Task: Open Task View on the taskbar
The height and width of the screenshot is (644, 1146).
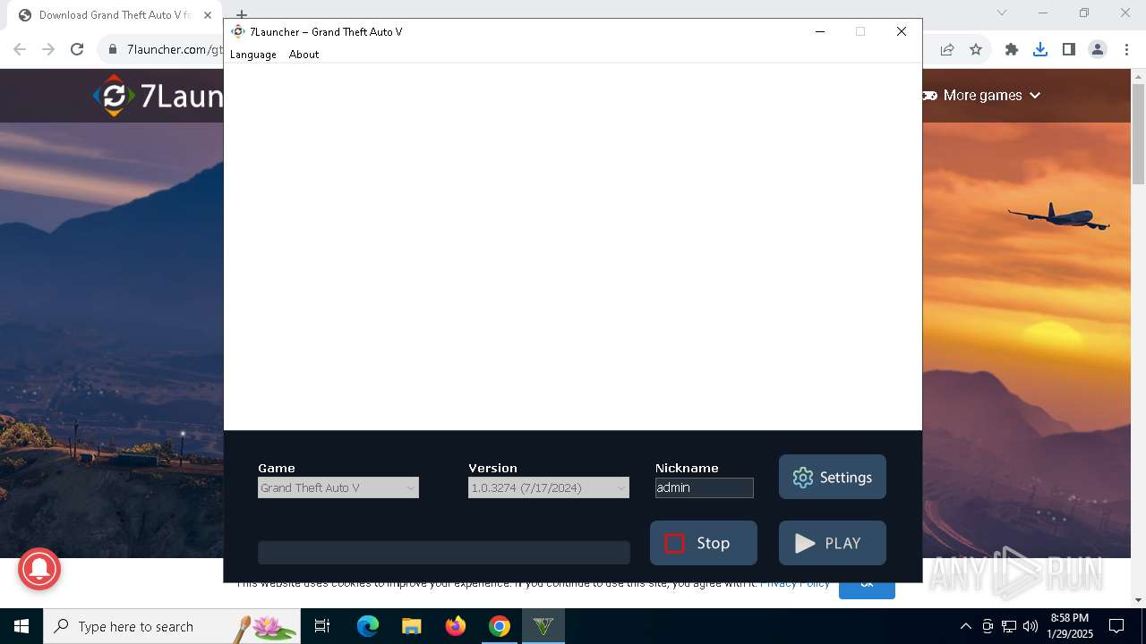Action: coord(323,626)
